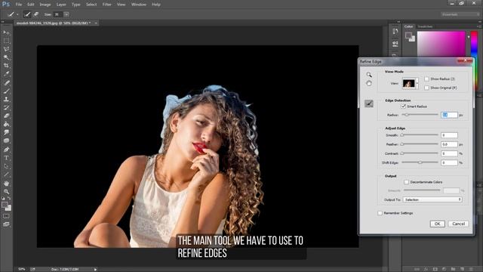Switch to the Color tab
The image size is (483, 272).
409,27
